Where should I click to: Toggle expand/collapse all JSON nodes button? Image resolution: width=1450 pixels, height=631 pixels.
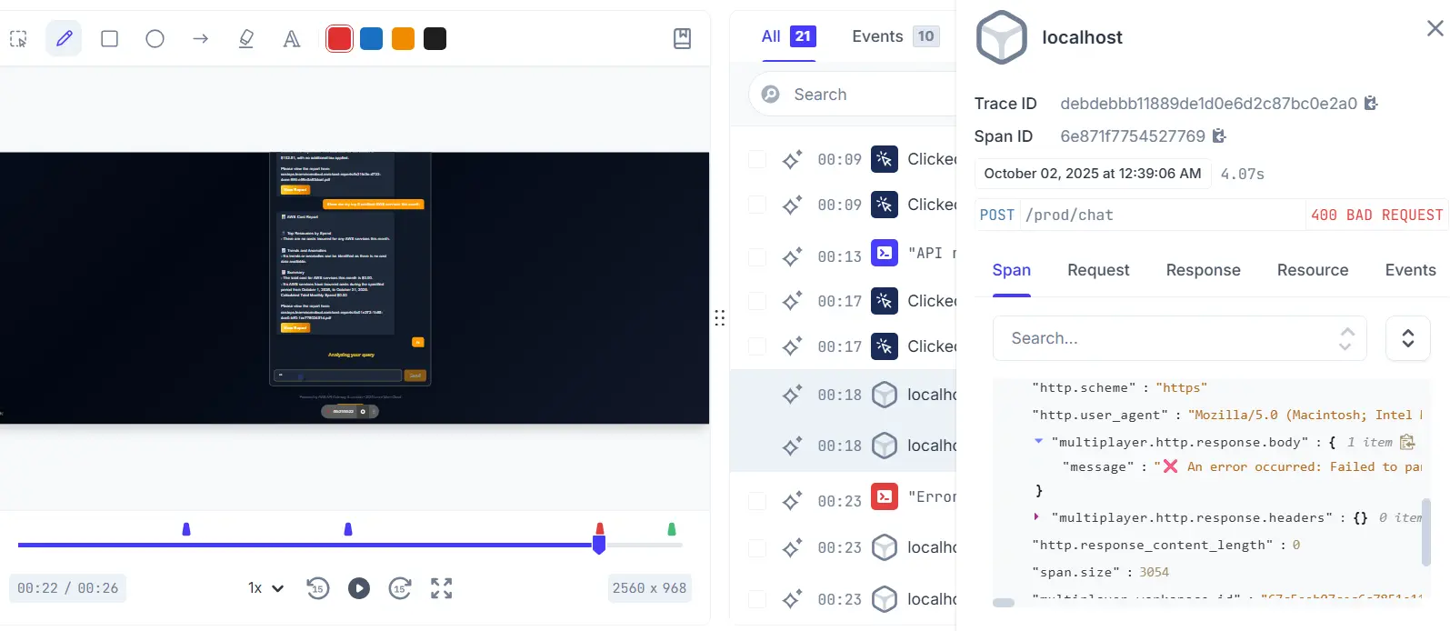[1408, 338]
